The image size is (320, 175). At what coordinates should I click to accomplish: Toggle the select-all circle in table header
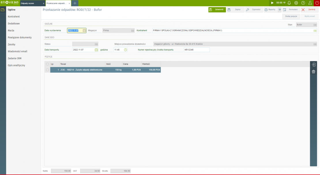[47, 64]
